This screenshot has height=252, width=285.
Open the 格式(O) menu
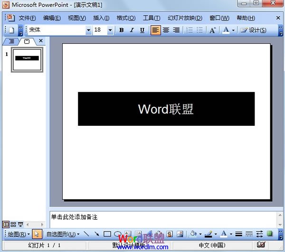click(126, 18)
